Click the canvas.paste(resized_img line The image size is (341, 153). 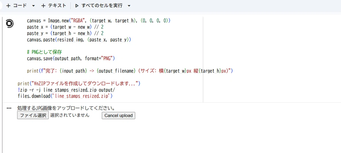pyautogui.click(x=79, y=40)
